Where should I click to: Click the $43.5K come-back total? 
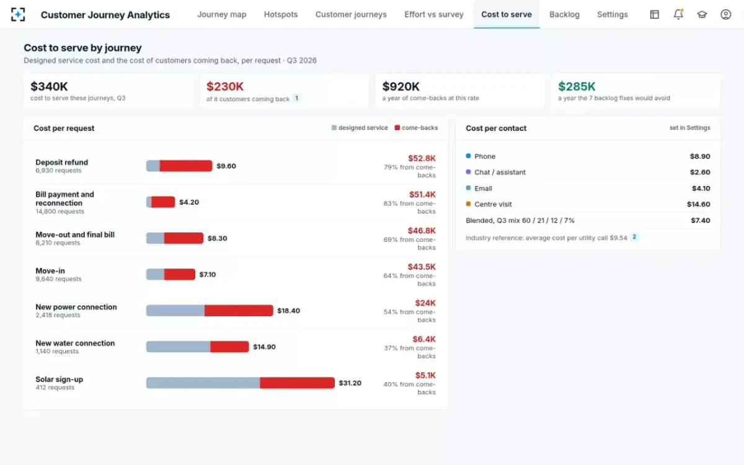pyautogui.click(x=422, y=267)
